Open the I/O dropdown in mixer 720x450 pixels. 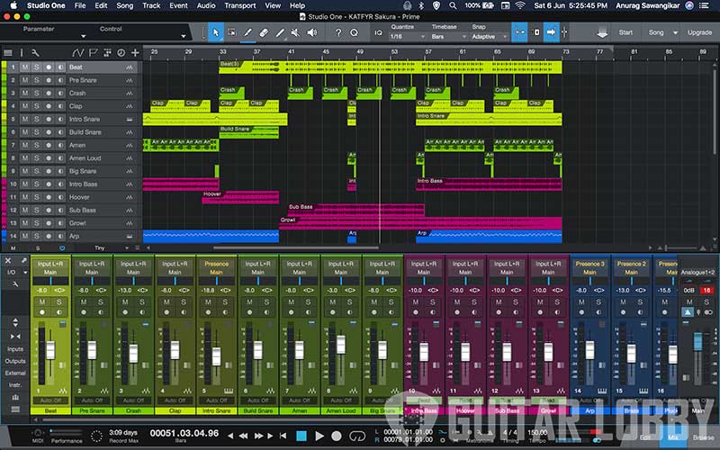click(x=16, y=273)
